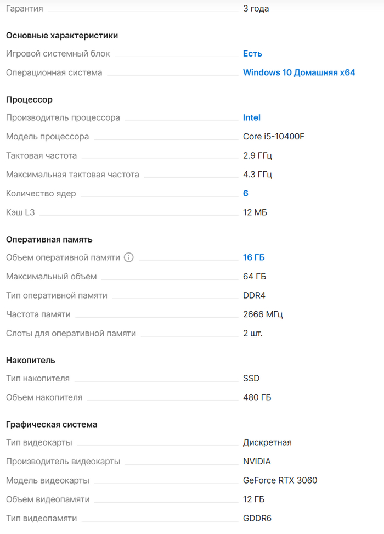Select the Процессор section heading
Viewport: 384px width, 534px height.
pyautogui.click(x=29, y=99)
